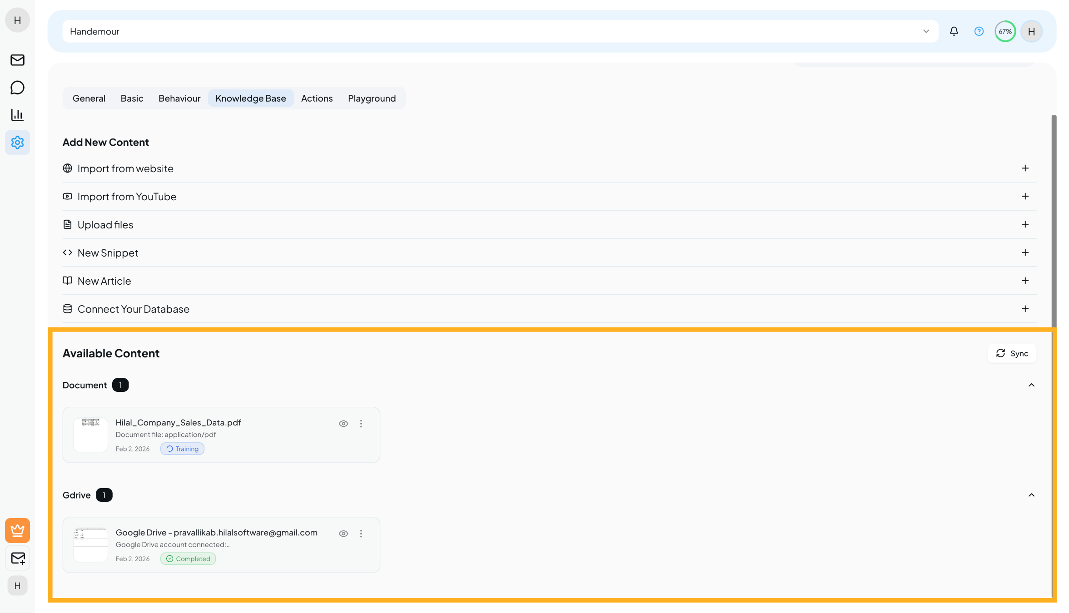The image size is (1069, 613).
Task: Open three-dot menu for Hilal_Company_Sales_Data.pdf
Action: 361,423
